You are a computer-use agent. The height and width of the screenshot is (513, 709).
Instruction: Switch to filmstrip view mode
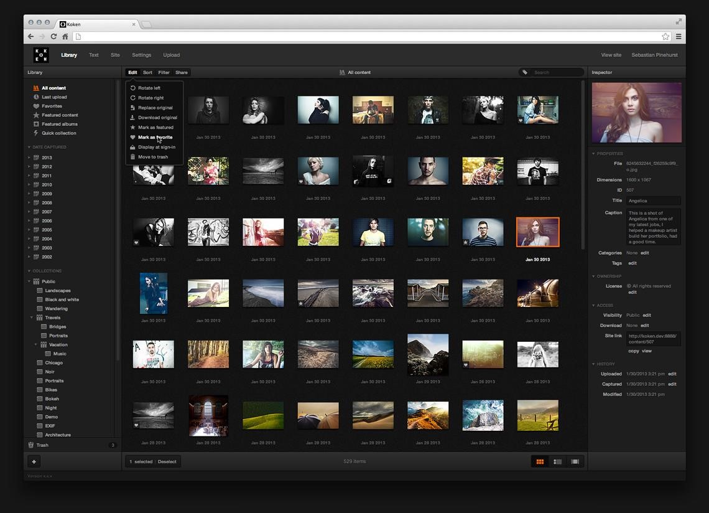(x=575, y=461)
